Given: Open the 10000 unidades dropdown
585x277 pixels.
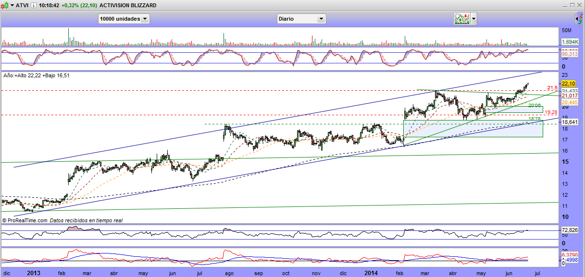Looking at the screenshot, I should point(124,19).
